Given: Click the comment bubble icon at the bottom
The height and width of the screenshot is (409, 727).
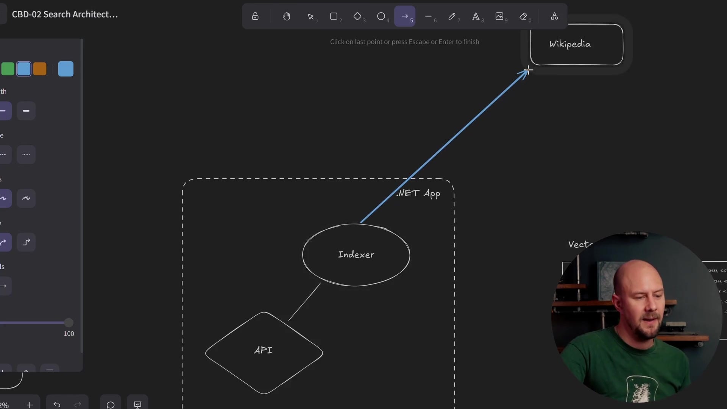Looking at the screenshot, I should coord(110,404).
